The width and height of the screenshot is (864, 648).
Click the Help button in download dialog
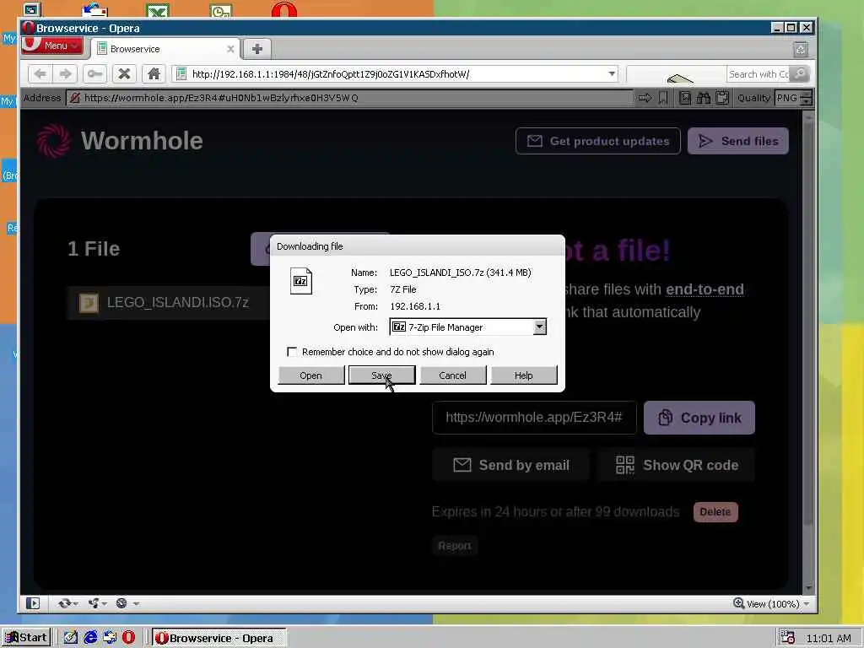523,375
